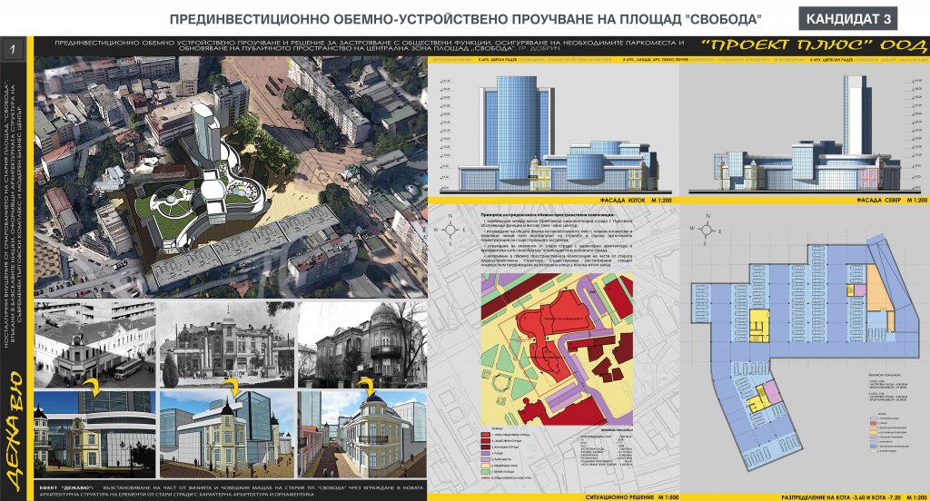Screen dimensions: 930x501
Task: Open the middle color render with glass tower
Action: point(227,434)
